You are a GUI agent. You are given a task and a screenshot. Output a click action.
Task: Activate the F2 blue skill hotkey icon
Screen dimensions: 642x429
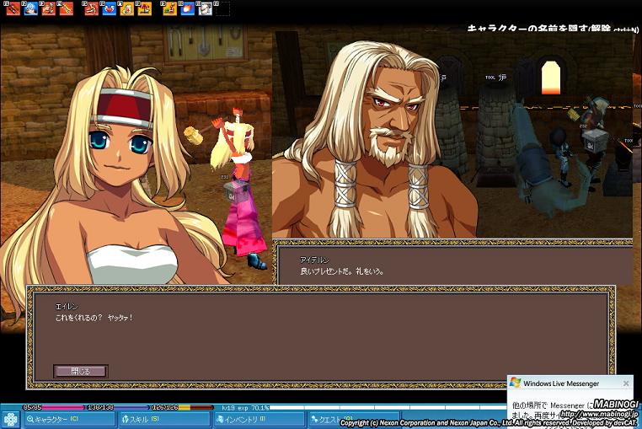coord(30,8)
